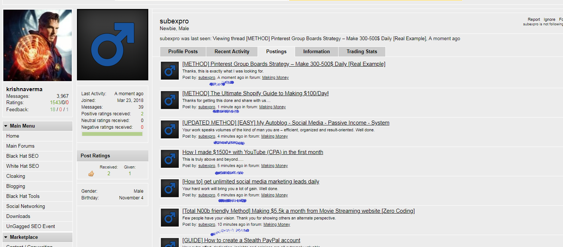The width and height of the screenshot is (563, 247).
Task: Open Movie Streaming website Zero Coding thread
Action: click(x=298, y=211)
